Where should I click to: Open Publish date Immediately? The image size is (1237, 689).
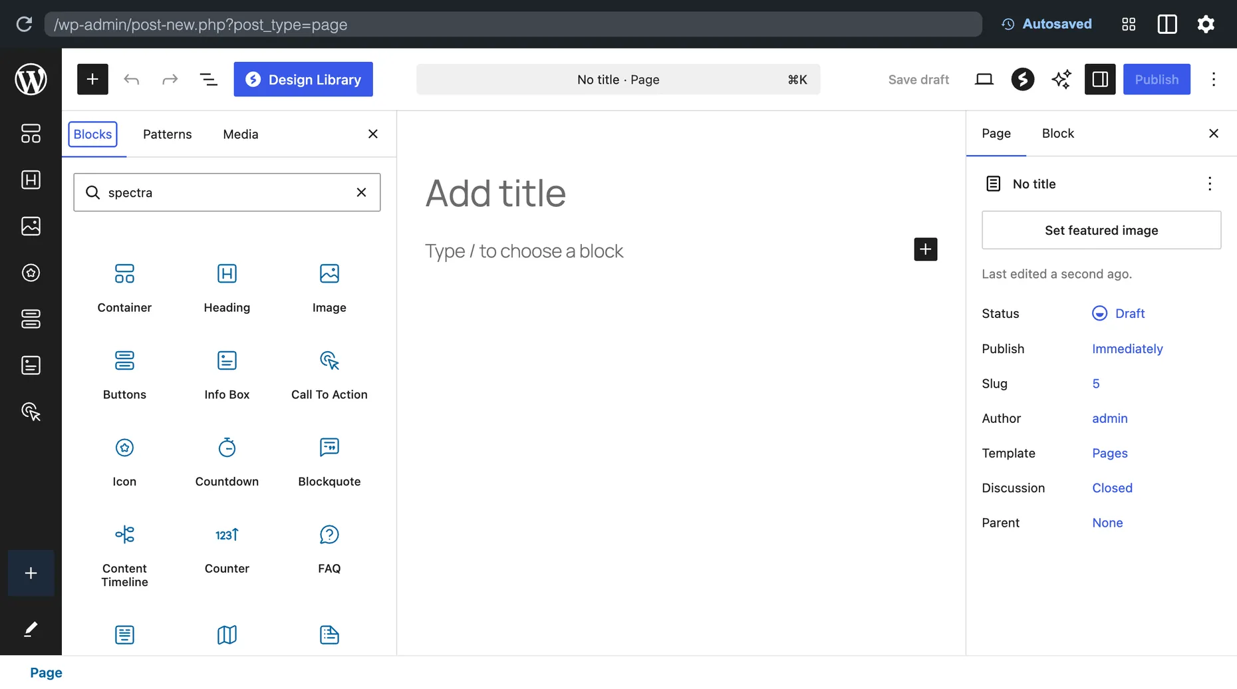coord(1127,348)
